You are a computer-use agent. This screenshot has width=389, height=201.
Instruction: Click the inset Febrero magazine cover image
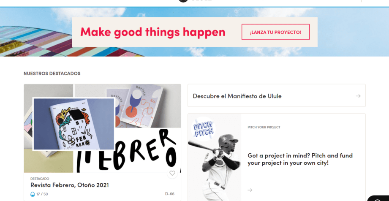(73, 124)
